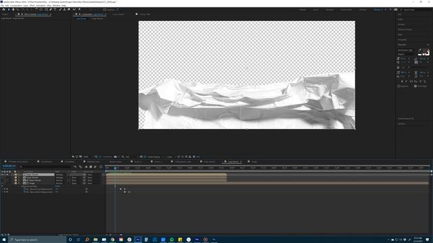Screen dimensions: 433x243
Task: Toggle the Ligatures checkbox in the Character panel
Action: pyautogui.click(x=398, y=86)
